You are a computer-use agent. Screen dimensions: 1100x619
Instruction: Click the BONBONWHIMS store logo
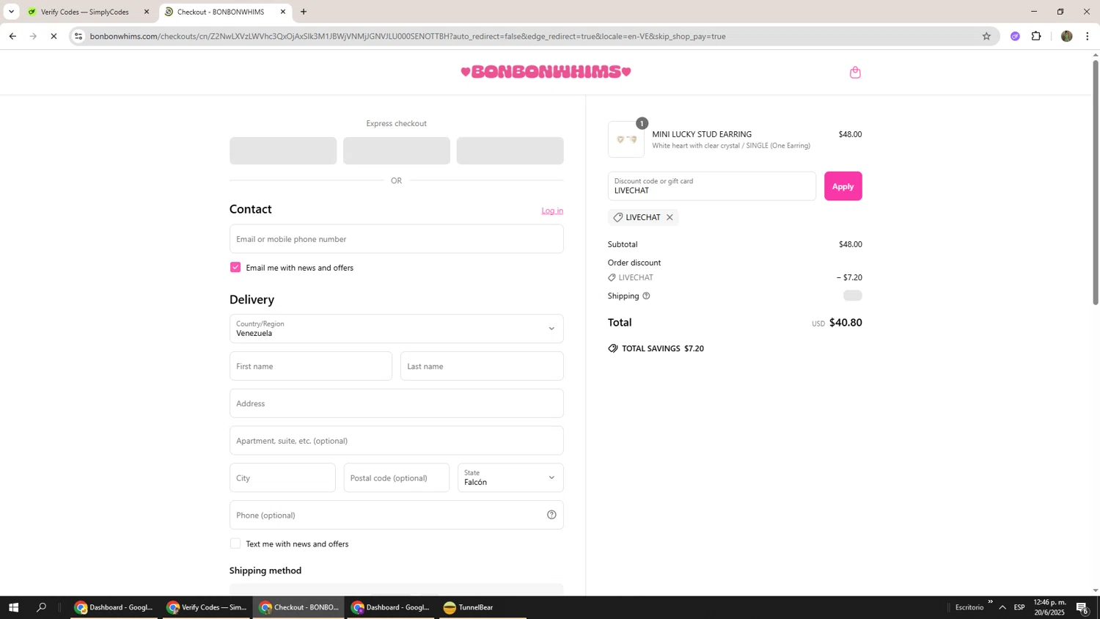tap(546, 72)
